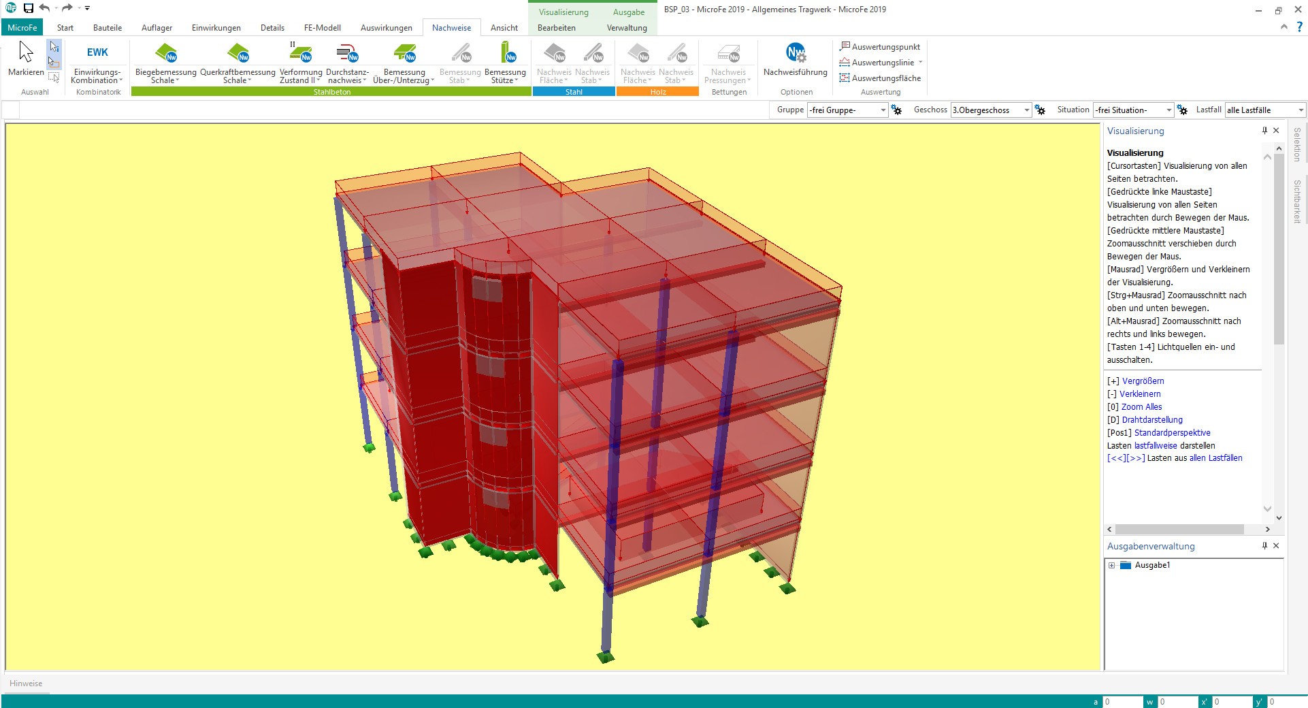Close the Visualisierung panel

coord(1276,131)
